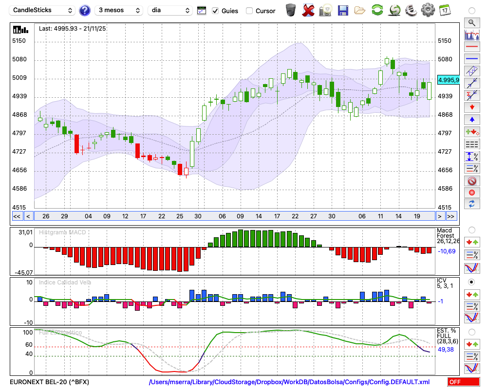Click the >> fast-forward navigation button
This screenshot has width=487, height=389.
tap(451, 216)
